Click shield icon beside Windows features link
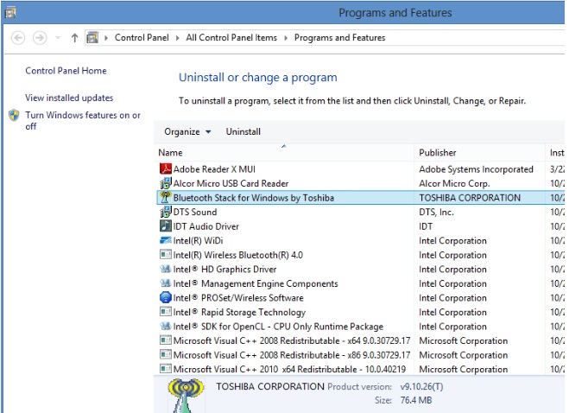This screenshot has width=569, height=413. point(14,115)
